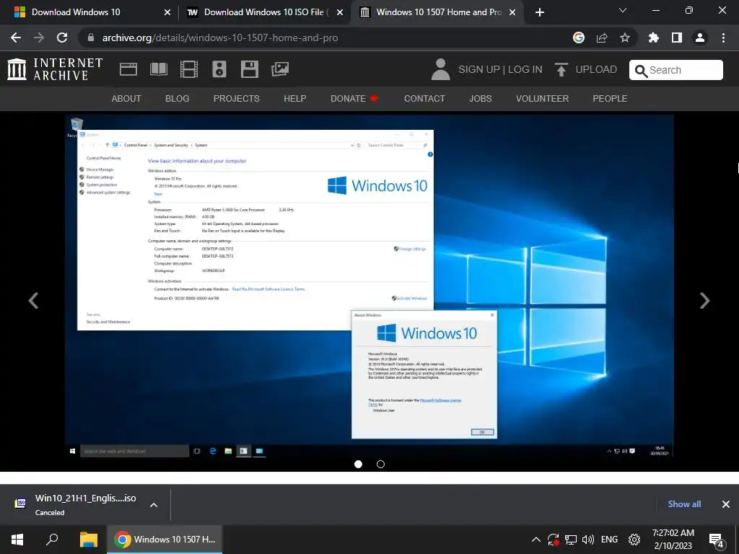
Task: Open the Texts book icon
Action: (158, 69)
